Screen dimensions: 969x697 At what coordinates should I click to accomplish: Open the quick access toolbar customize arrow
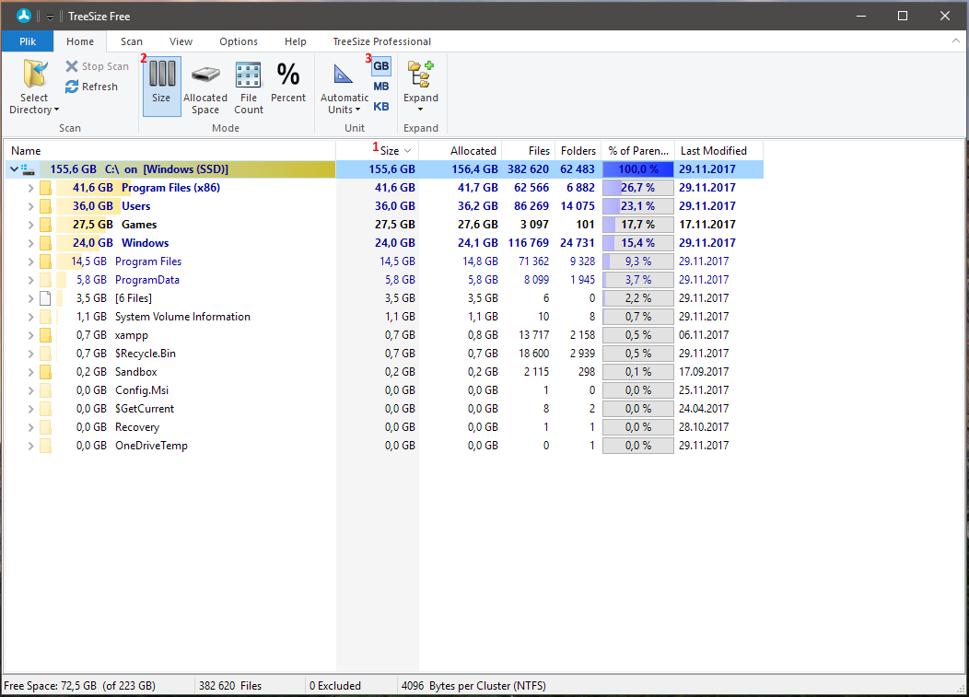(50, 17)
